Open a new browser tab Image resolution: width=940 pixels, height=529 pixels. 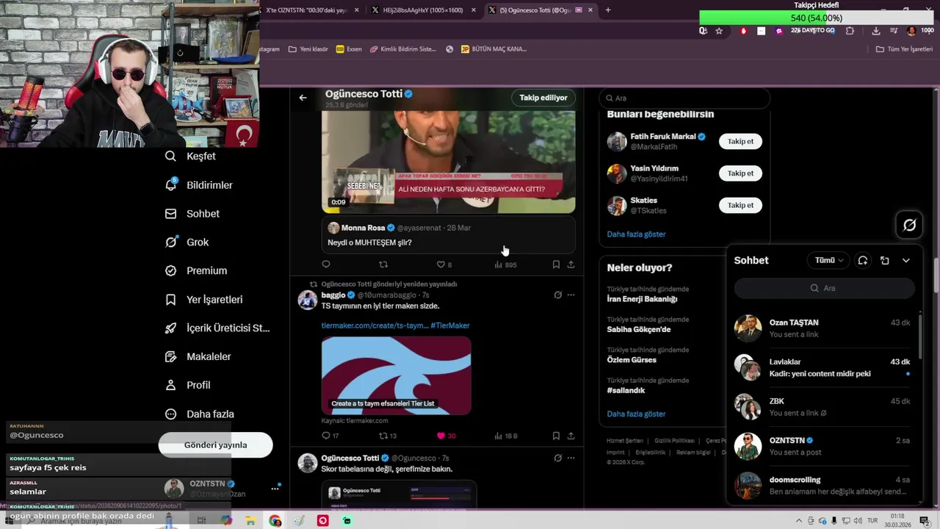[x=608, y=10]
